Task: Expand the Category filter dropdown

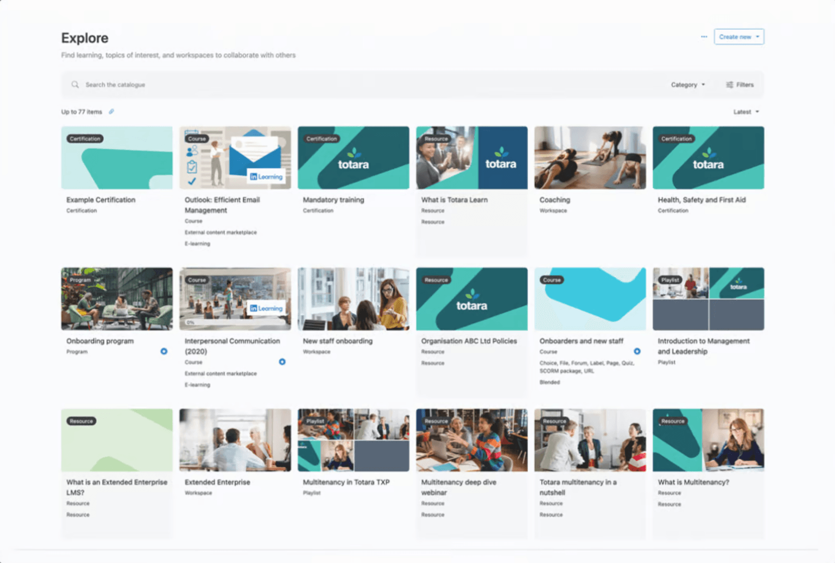Action: (x=688, y=84)
